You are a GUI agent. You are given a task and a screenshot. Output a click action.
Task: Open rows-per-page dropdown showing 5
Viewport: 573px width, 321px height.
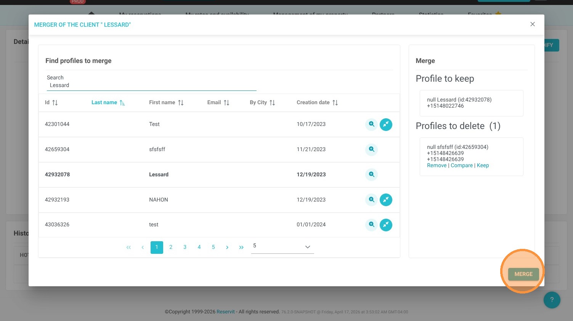tap(282, 247)
